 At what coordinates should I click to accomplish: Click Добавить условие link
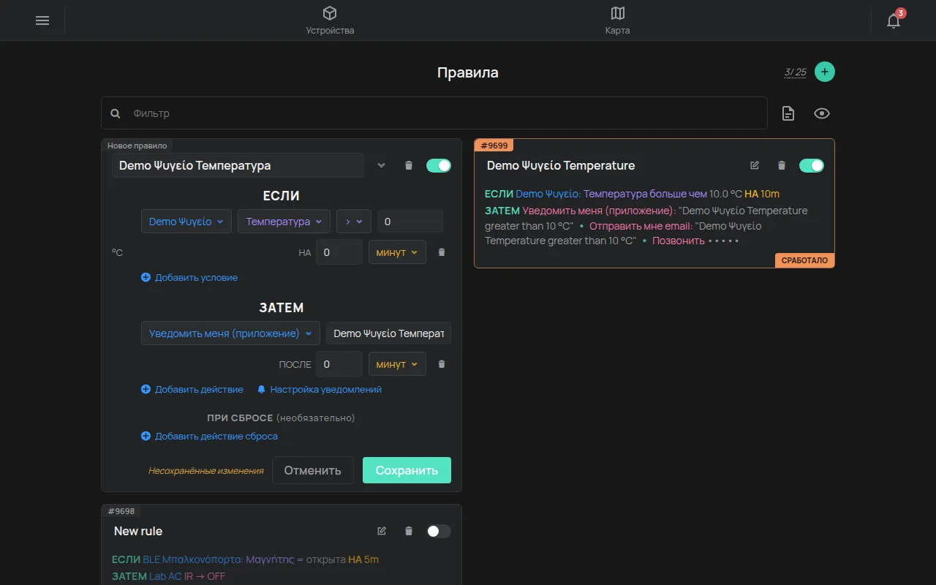(189, 278)
